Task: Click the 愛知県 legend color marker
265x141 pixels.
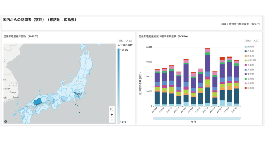Action: pyautogui.click(x=246, y=47)
